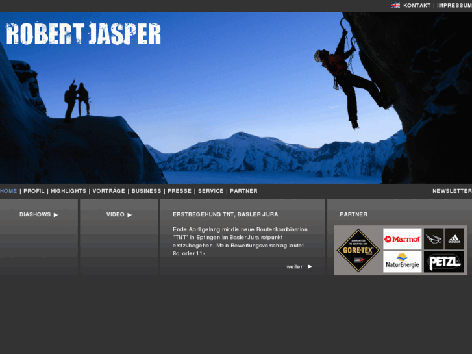Click the Gore-Tex partner logo
This screenshot has width=472, height=354.
click(x=358, y=250)
